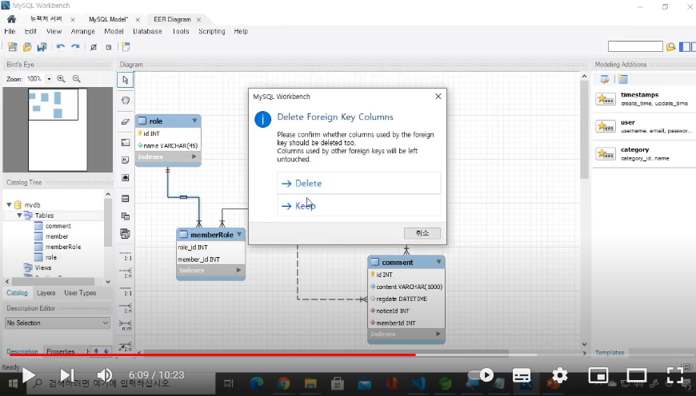This screenshot has height=396, width=696.
Task: Open the Database menu
Action: (147, 31)
